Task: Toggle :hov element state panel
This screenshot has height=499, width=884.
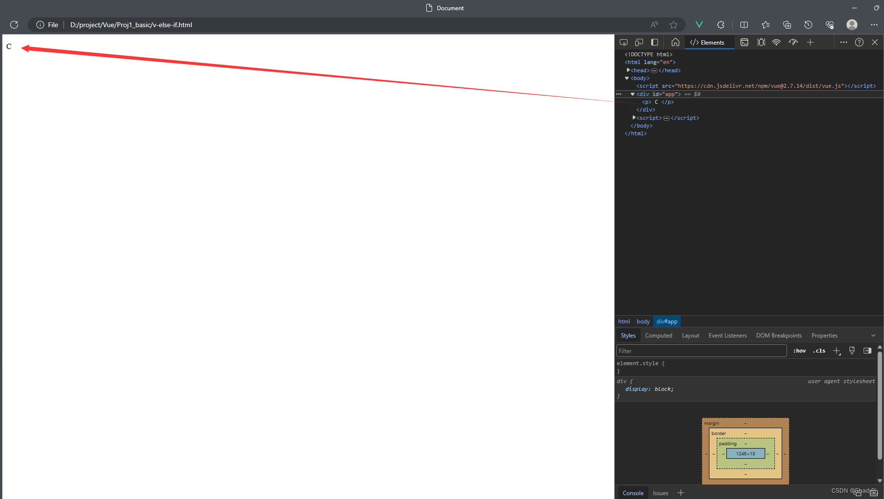Action: click(x=799, y=351)
